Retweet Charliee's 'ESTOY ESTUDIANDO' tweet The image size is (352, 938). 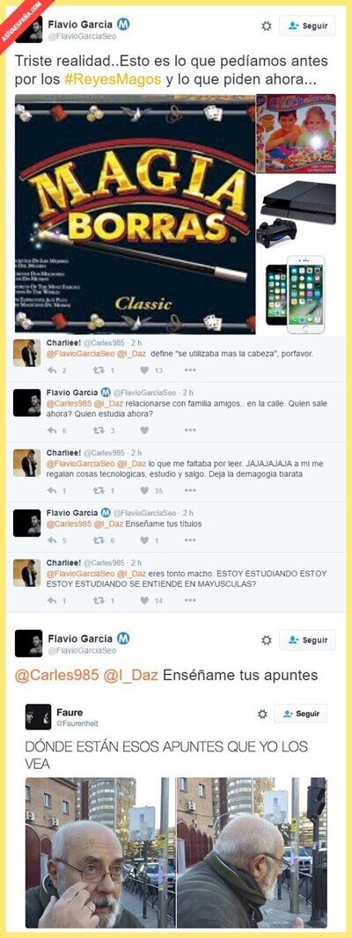(x=99, y=600)
